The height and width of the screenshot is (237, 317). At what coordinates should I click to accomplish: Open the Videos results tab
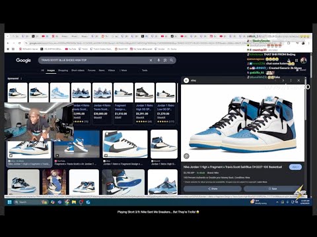pyautogui.click(x=112, y=70)
